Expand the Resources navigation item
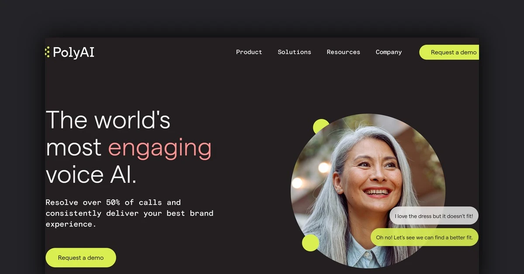This screenshot has width=524, height=274. tap(343, 52)
